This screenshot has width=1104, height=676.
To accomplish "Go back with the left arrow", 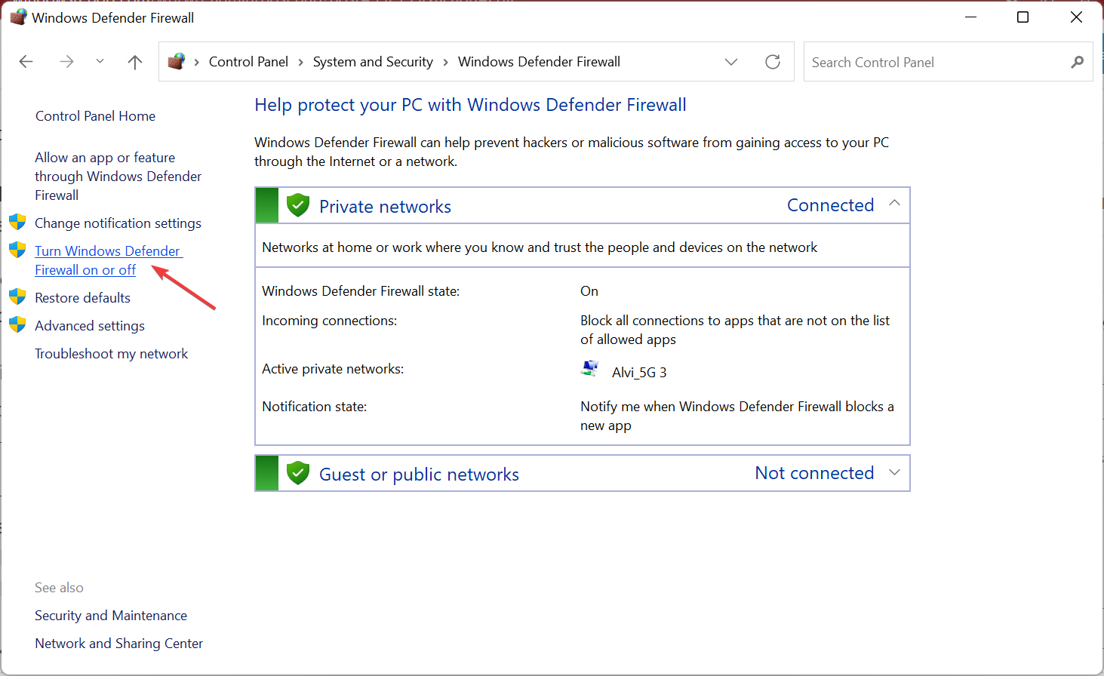I will (x=26, y=62).
